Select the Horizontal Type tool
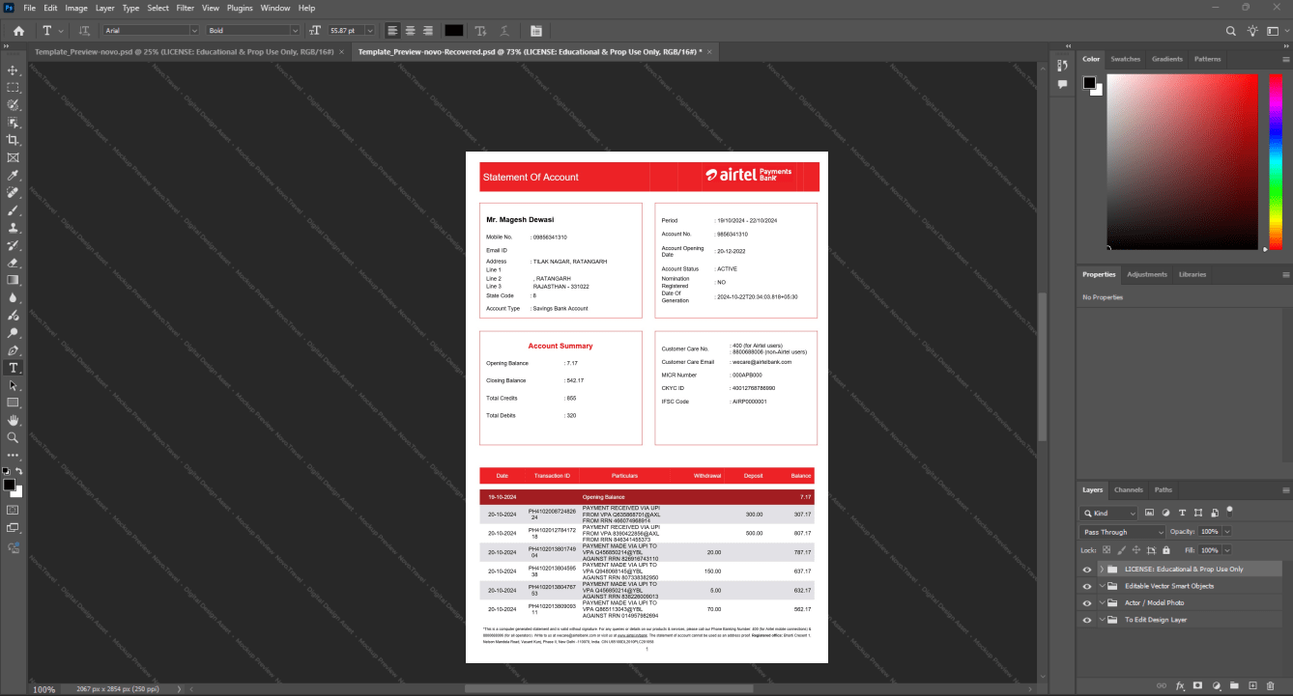1293x696 pixels. pyautogui.click(x=14, y=368)
